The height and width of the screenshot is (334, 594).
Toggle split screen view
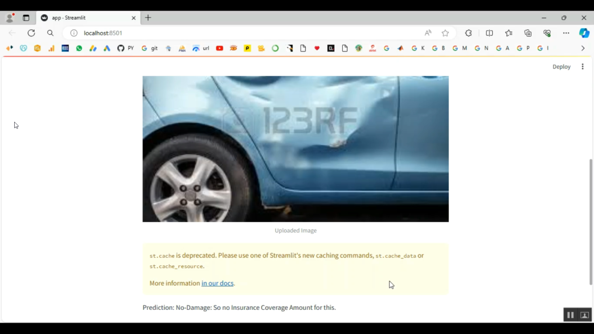click(489, 33)
